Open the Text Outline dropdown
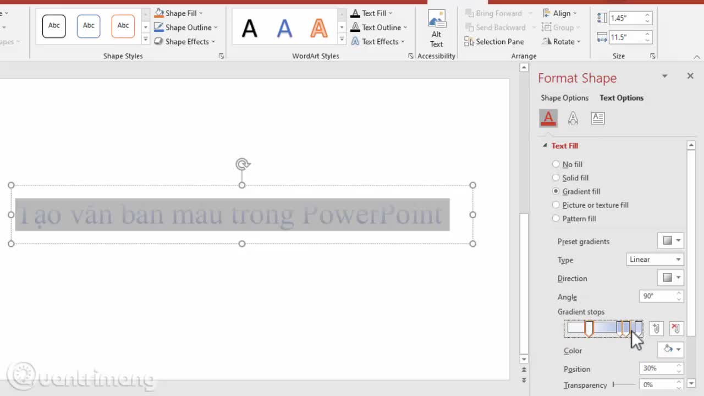 click(x=379, y=28)
